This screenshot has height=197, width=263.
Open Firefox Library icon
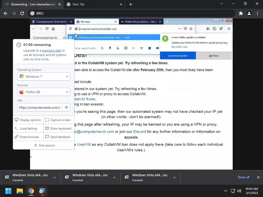(208, 29)
